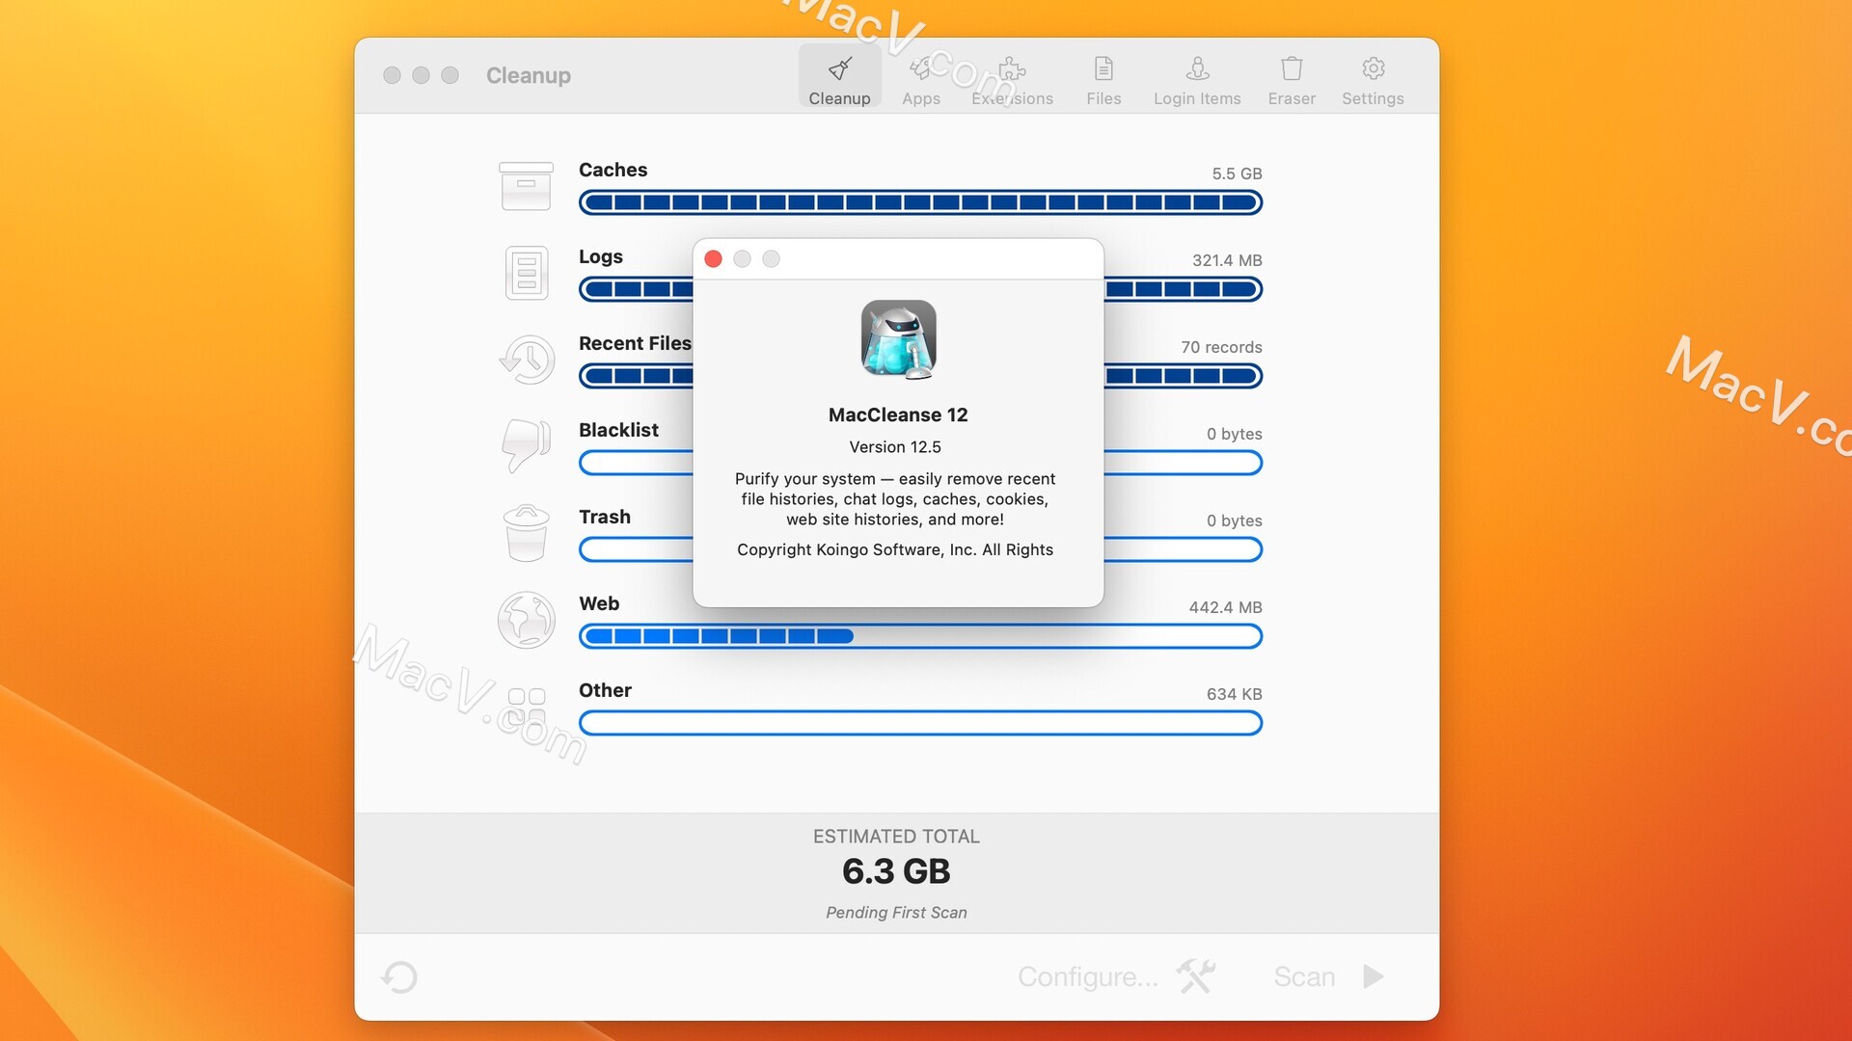Select the Web globe icon
Screen dimensions: 1852x1041
[527, 620]
